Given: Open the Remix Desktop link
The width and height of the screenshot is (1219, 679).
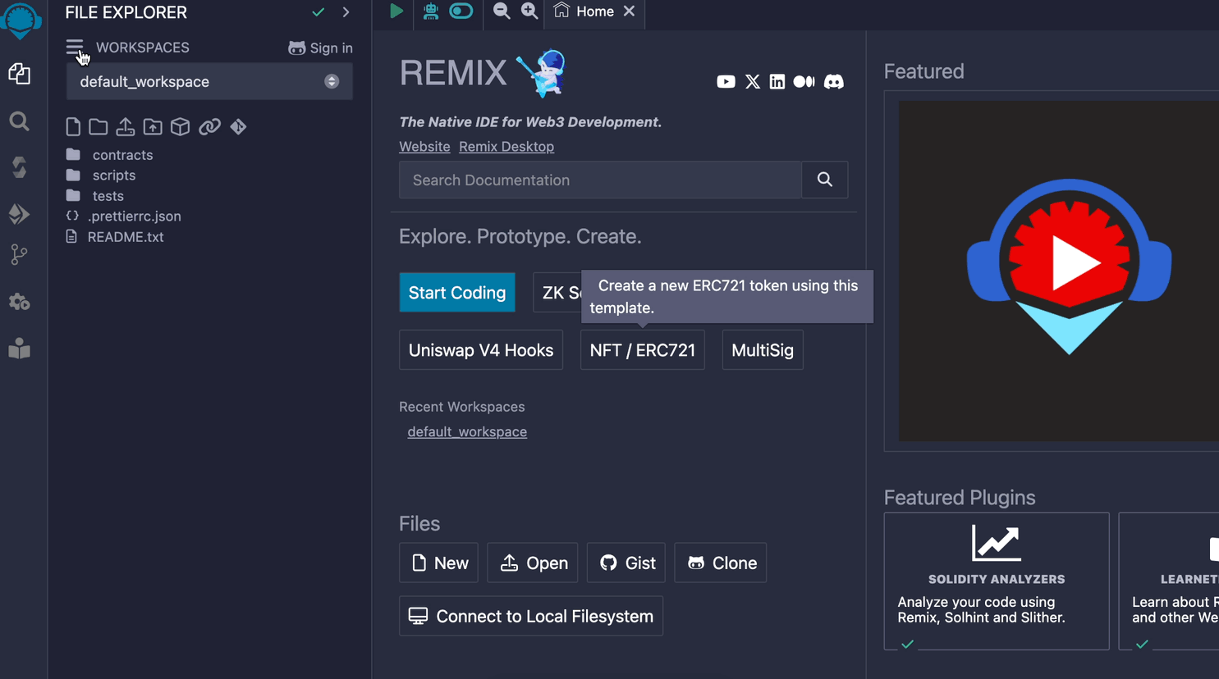Looking at the screenshot, I should coord(506,147).
